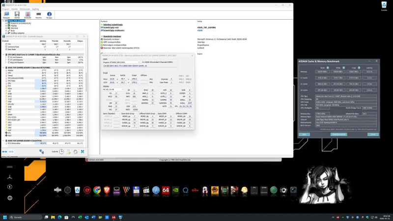Click the Save button in AIDA64 benchmark
393x221 pixels.
point(304,134)
